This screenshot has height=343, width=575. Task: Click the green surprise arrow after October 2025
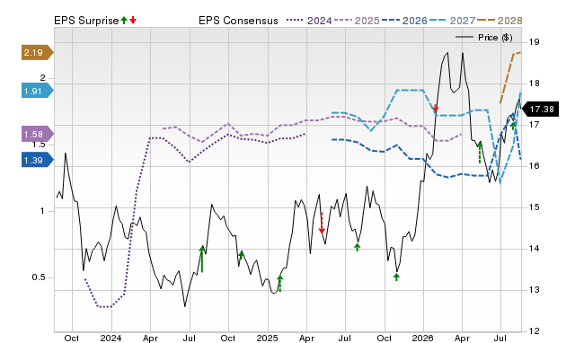pos(396,277)
